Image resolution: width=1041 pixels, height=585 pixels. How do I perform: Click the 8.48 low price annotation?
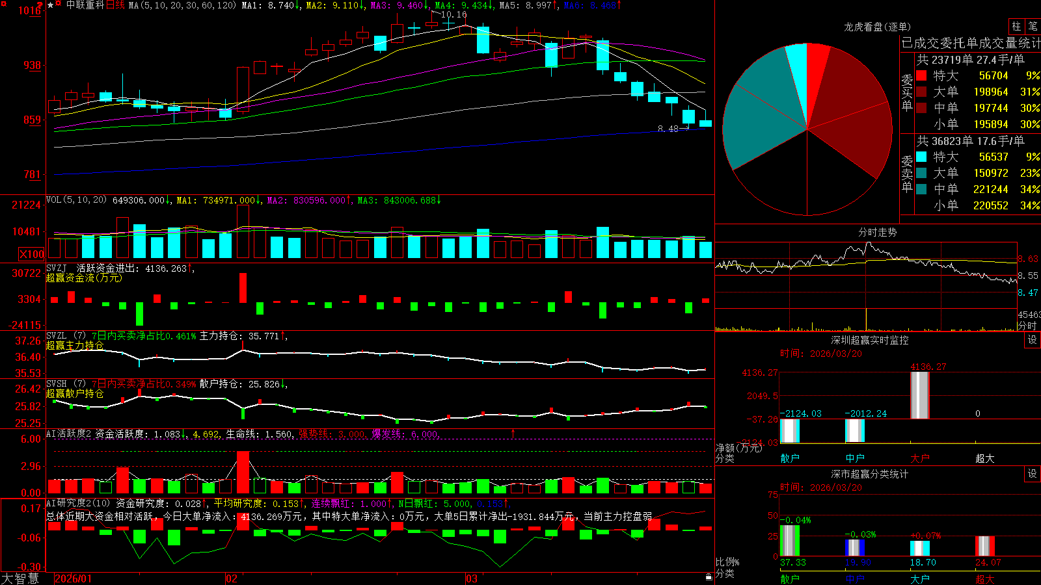(668, 129)
